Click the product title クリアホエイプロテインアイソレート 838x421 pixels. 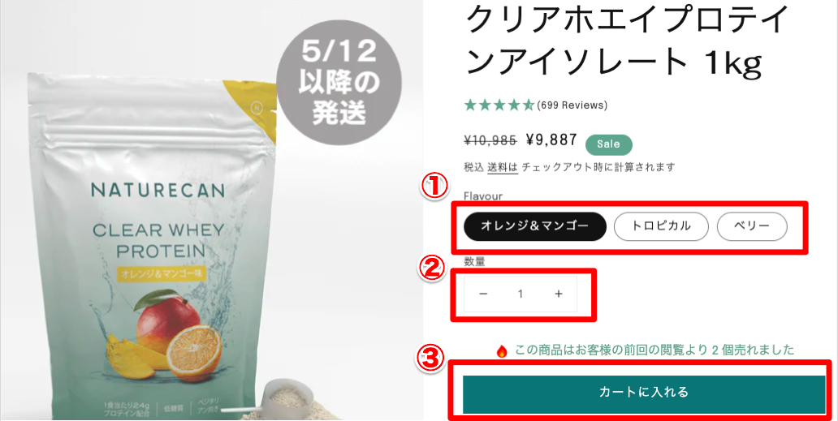628,41
